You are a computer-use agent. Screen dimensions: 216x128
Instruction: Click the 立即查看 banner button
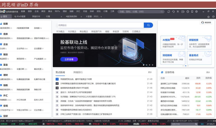[x=69, y=59]
